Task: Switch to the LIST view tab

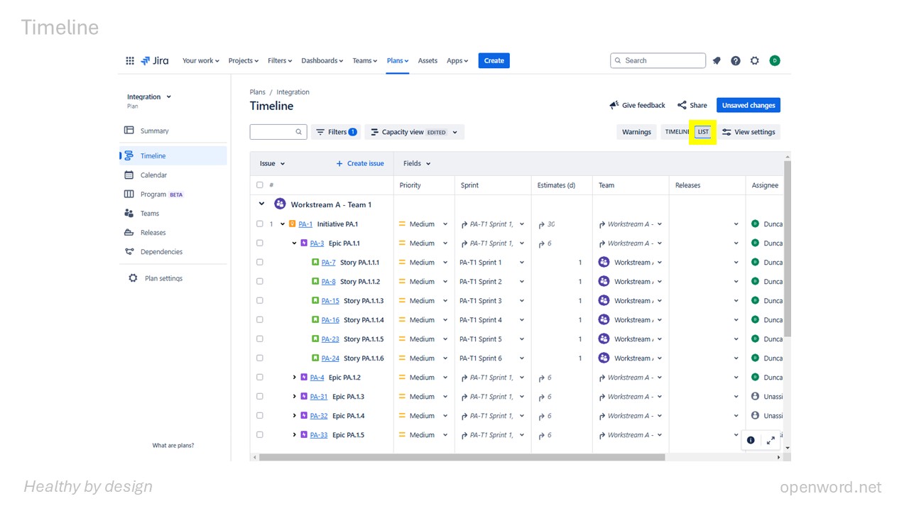Action: (703, 132)
